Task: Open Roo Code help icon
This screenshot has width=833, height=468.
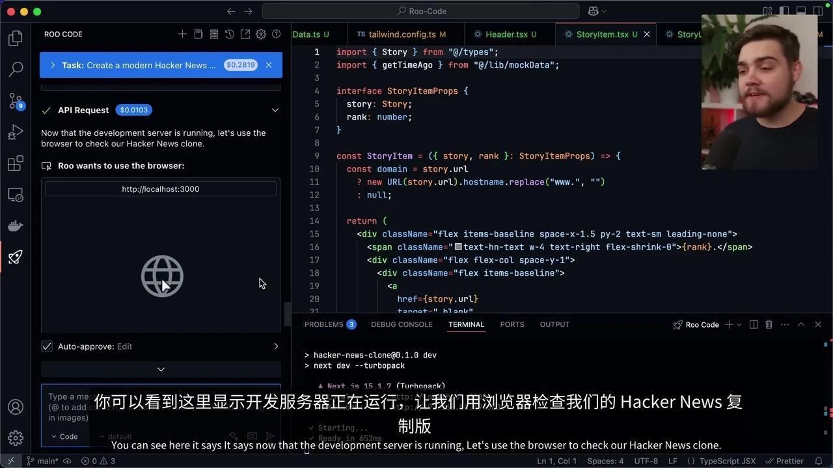Action: coord(277,34)
